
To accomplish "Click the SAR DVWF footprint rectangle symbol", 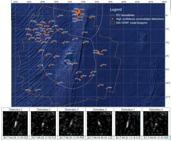I will [x=112, y=23].
